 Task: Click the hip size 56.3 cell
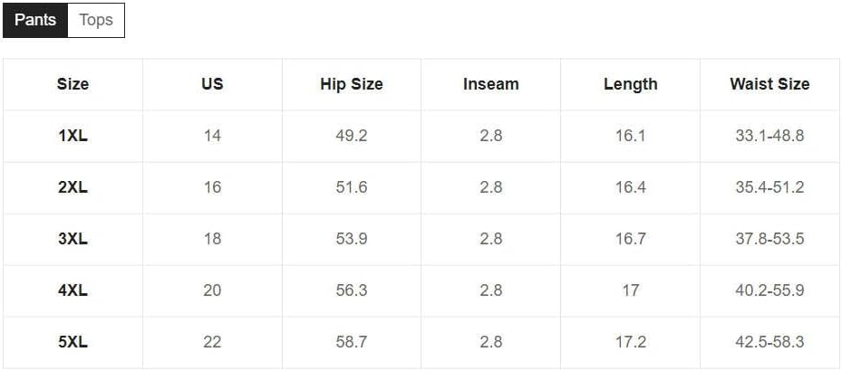(x=352, y=290)
